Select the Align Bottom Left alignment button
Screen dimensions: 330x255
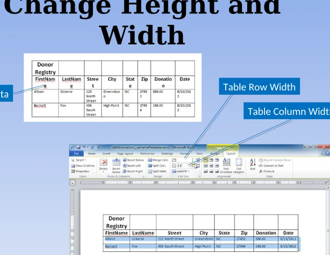click(x=206, y=171)
